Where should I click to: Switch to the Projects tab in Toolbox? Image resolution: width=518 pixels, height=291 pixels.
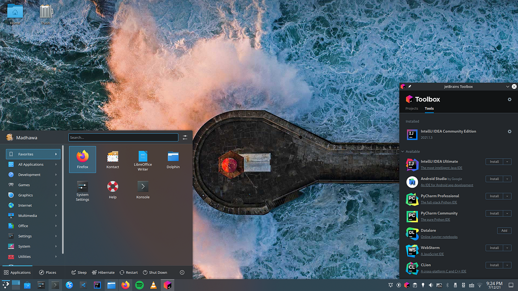point(412,108)
